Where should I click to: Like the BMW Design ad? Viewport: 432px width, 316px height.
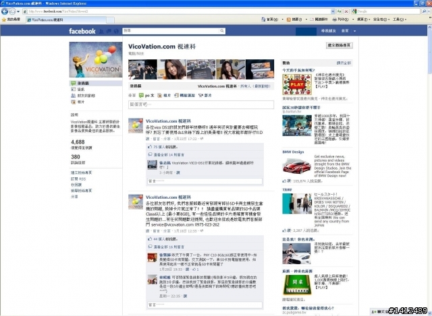point(286,181)
